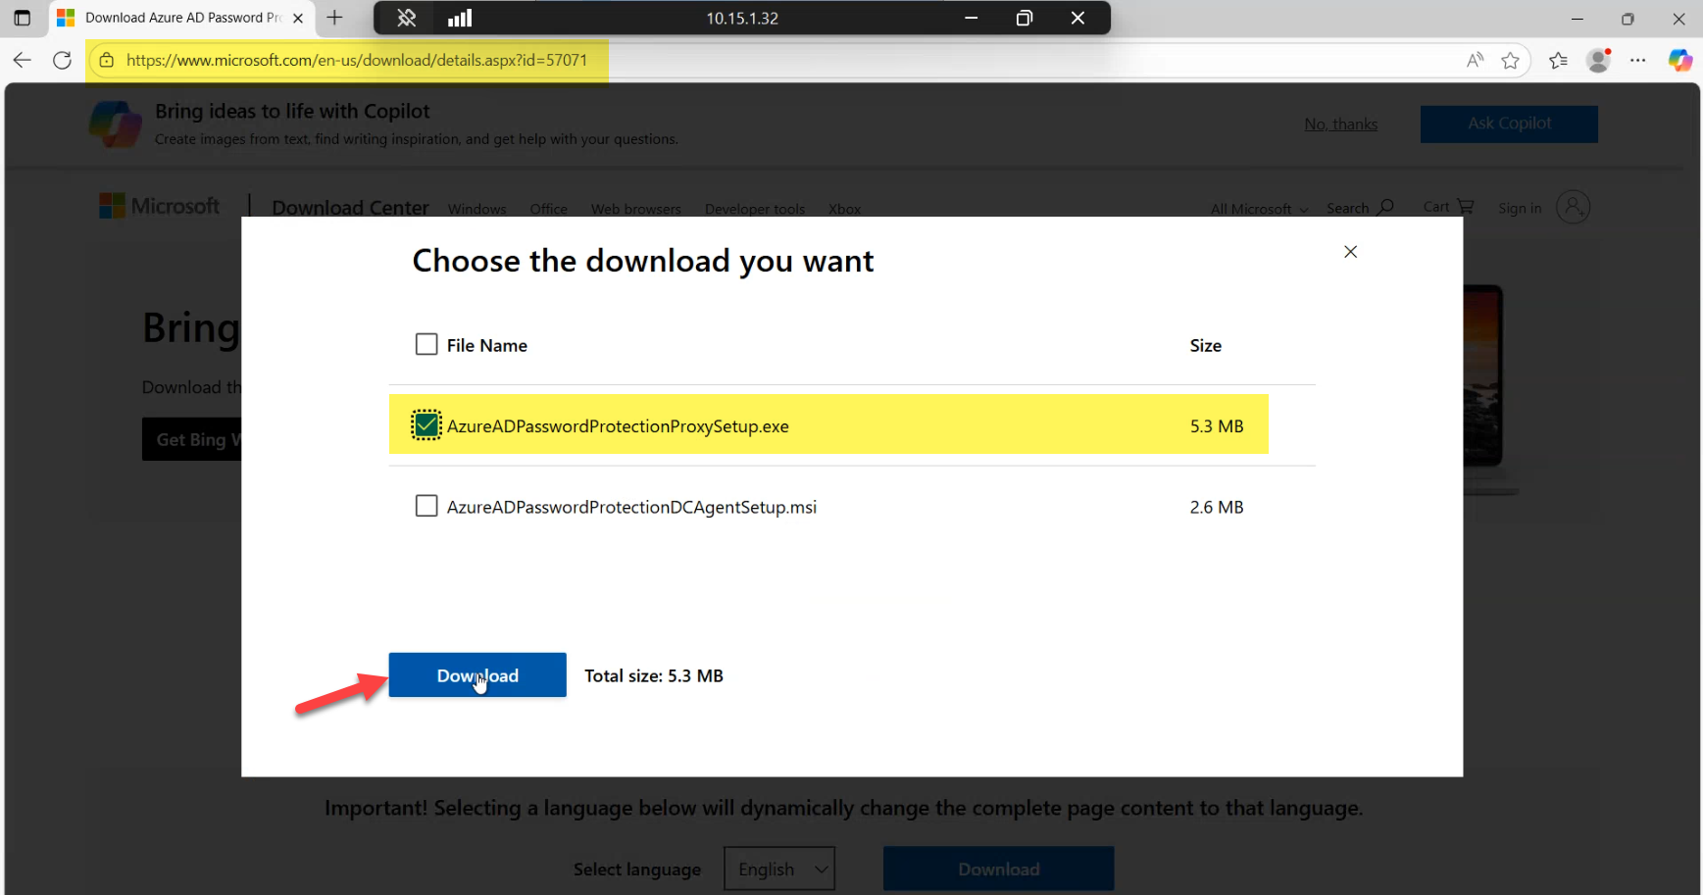Click the Read aloud icon
Screen dimensions: 1703x895
click(1475, 61)
